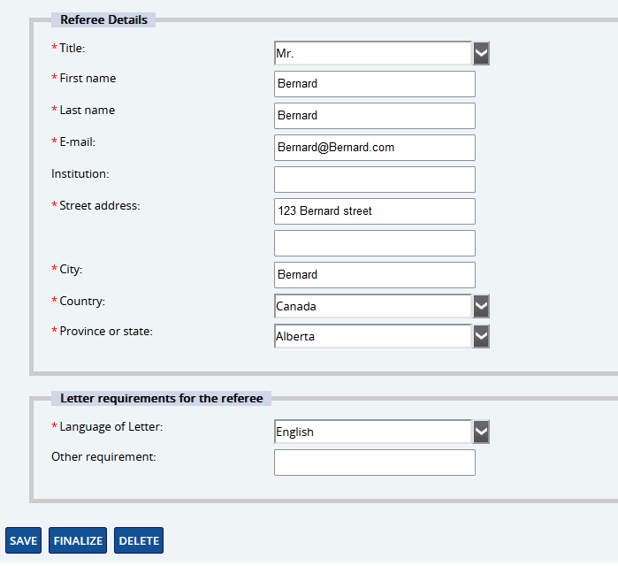Click the empty second street address line
This screenshot has width=618, height=566.
coord(374,243)
